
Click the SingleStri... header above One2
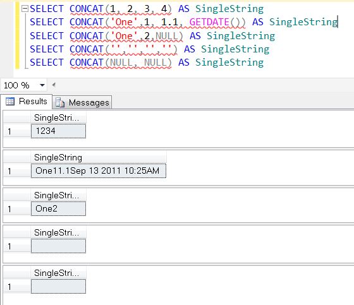click(58, 195)
